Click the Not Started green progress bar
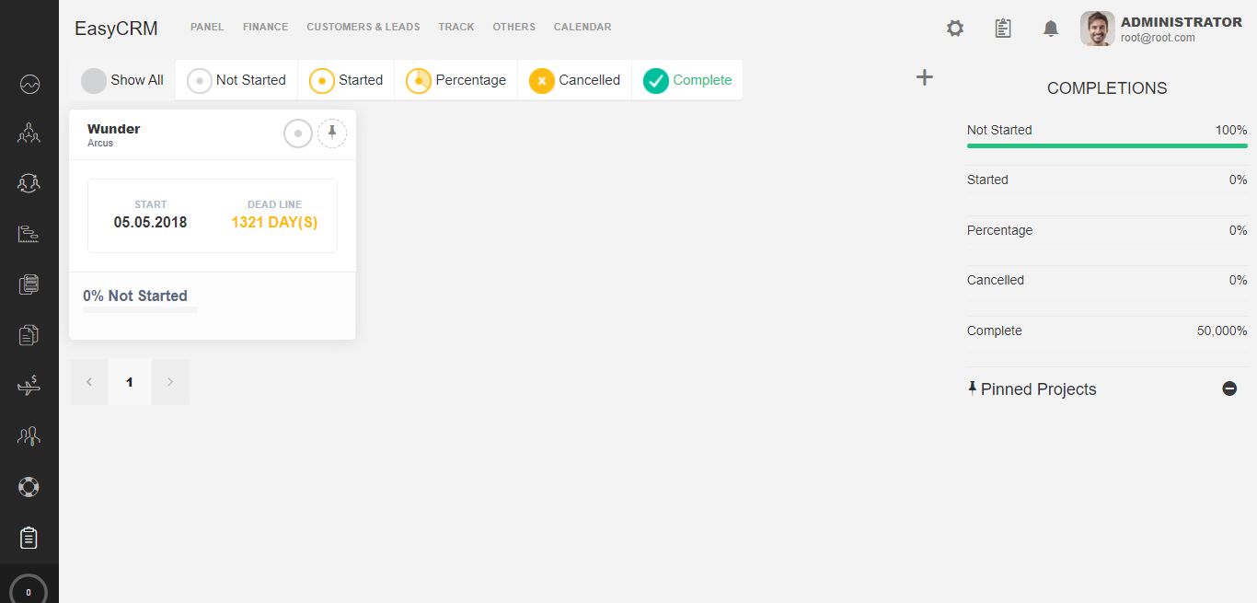The image size is (1257, 603). (1107, 145)
